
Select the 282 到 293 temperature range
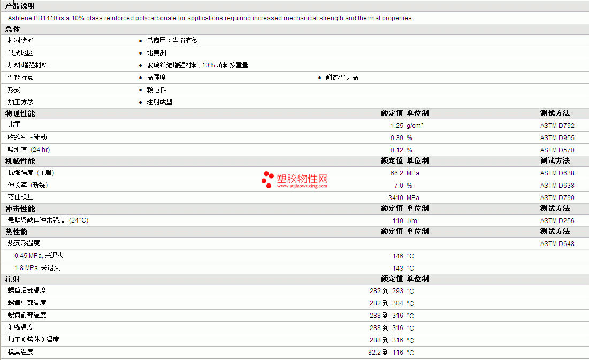coord(386,291)
